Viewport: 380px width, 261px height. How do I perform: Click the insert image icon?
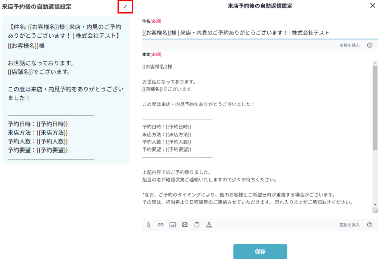click(173, 225)
